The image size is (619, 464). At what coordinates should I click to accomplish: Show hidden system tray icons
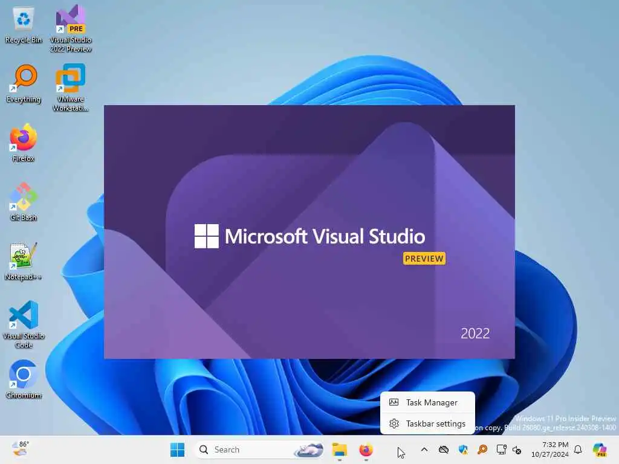point(424,449)
